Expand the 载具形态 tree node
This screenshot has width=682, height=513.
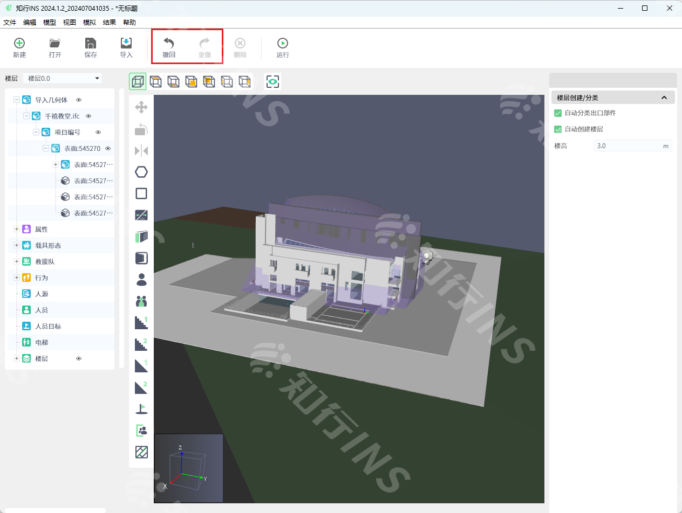17,245
